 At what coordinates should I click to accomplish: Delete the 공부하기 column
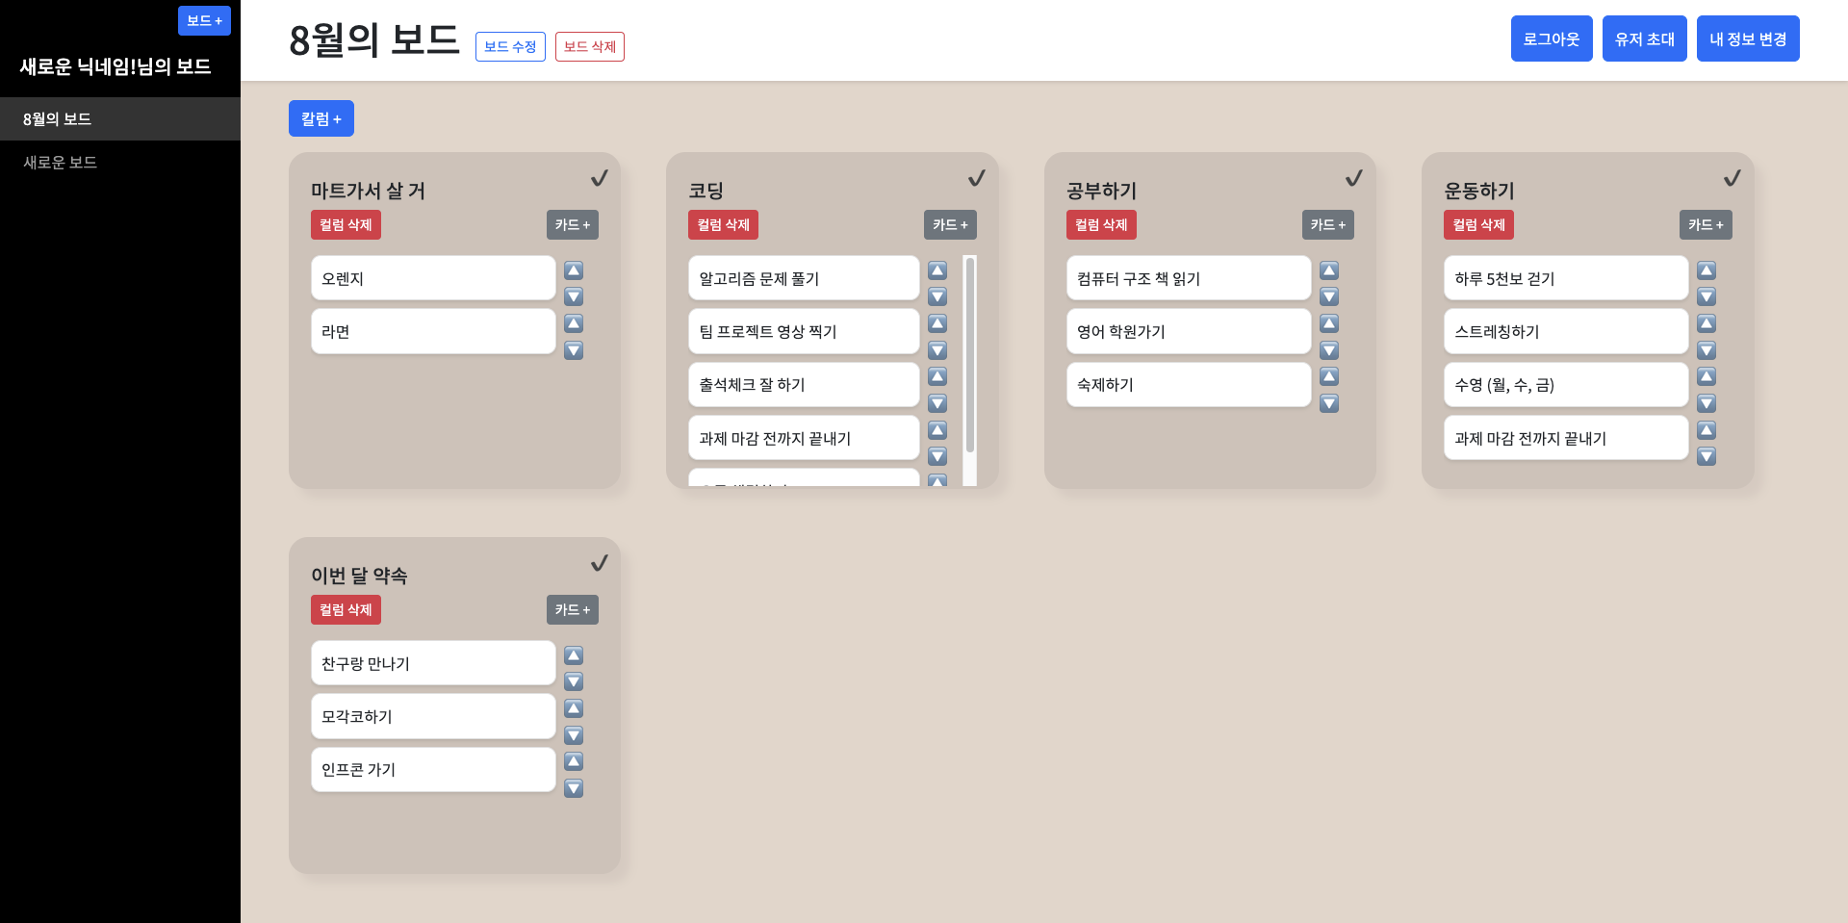(1101, 224)
